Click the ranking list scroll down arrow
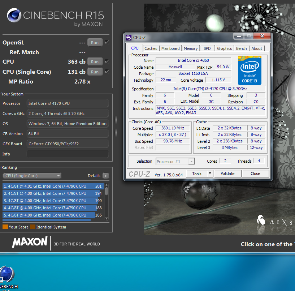 [107, 218]
